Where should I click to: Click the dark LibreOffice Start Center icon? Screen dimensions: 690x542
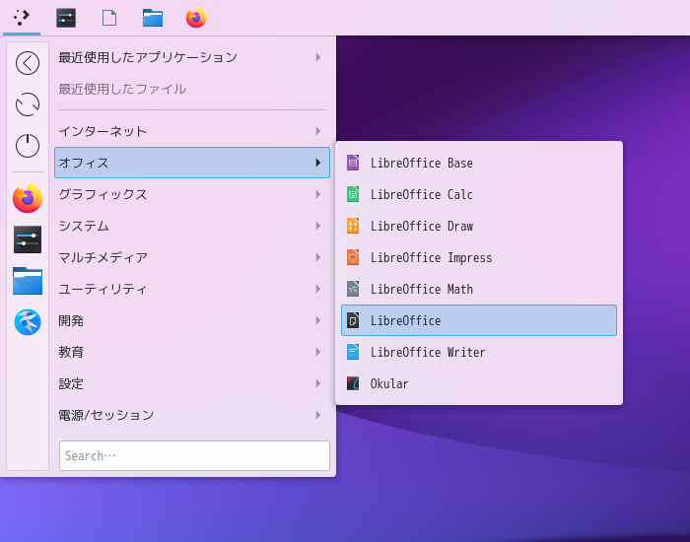[x=353, y=320]
